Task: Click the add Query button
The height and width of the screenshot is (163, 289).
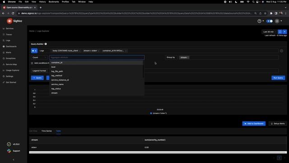Action: coord(37,78)
